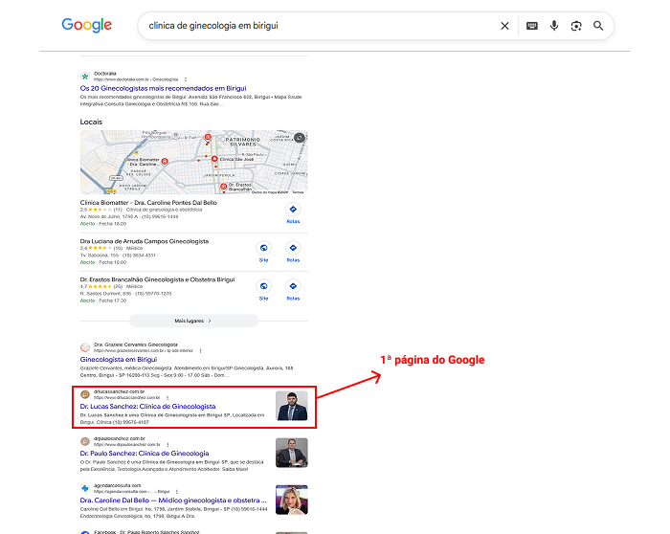The image size is (670, 534).
Task: Select the Clínica Biomatter map pin
Action: click(x=165, y=162)
